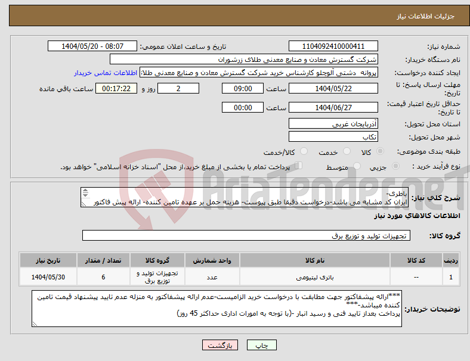Screen dimensions: 470x361
Task: Click province field آذربایجان غربی
Action: point(333,123)
